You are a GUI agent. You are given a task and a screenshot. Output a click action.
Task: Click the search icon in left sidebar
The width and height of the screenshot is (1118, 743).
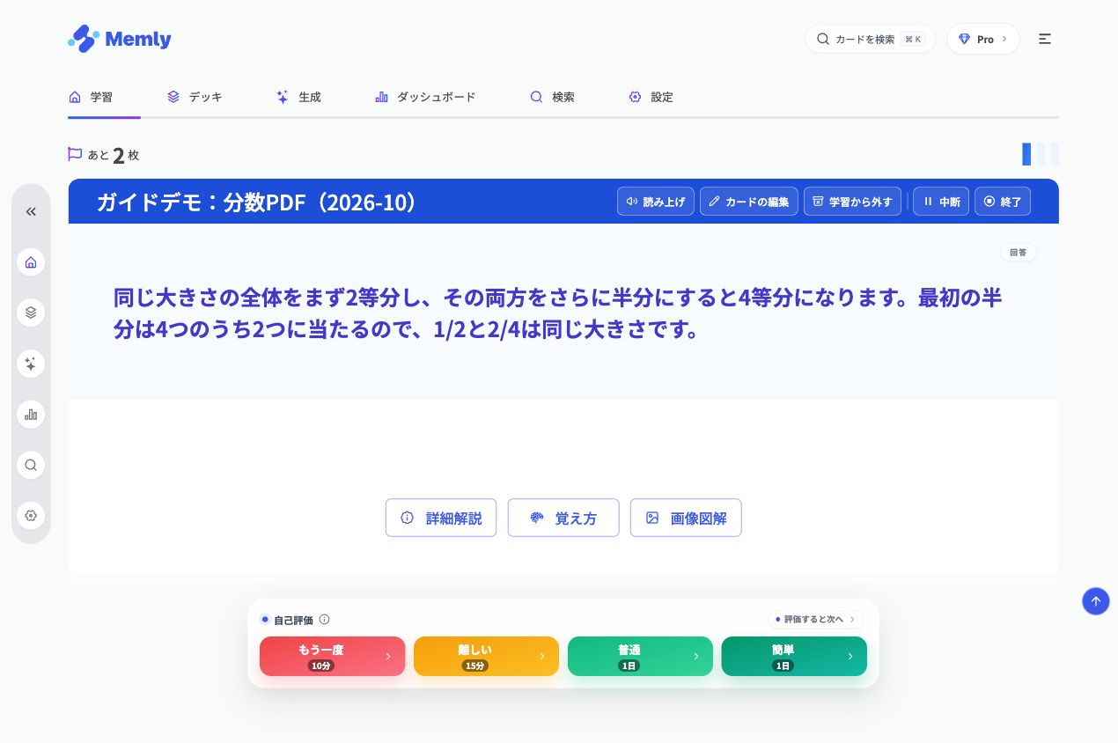click(31, 465)
